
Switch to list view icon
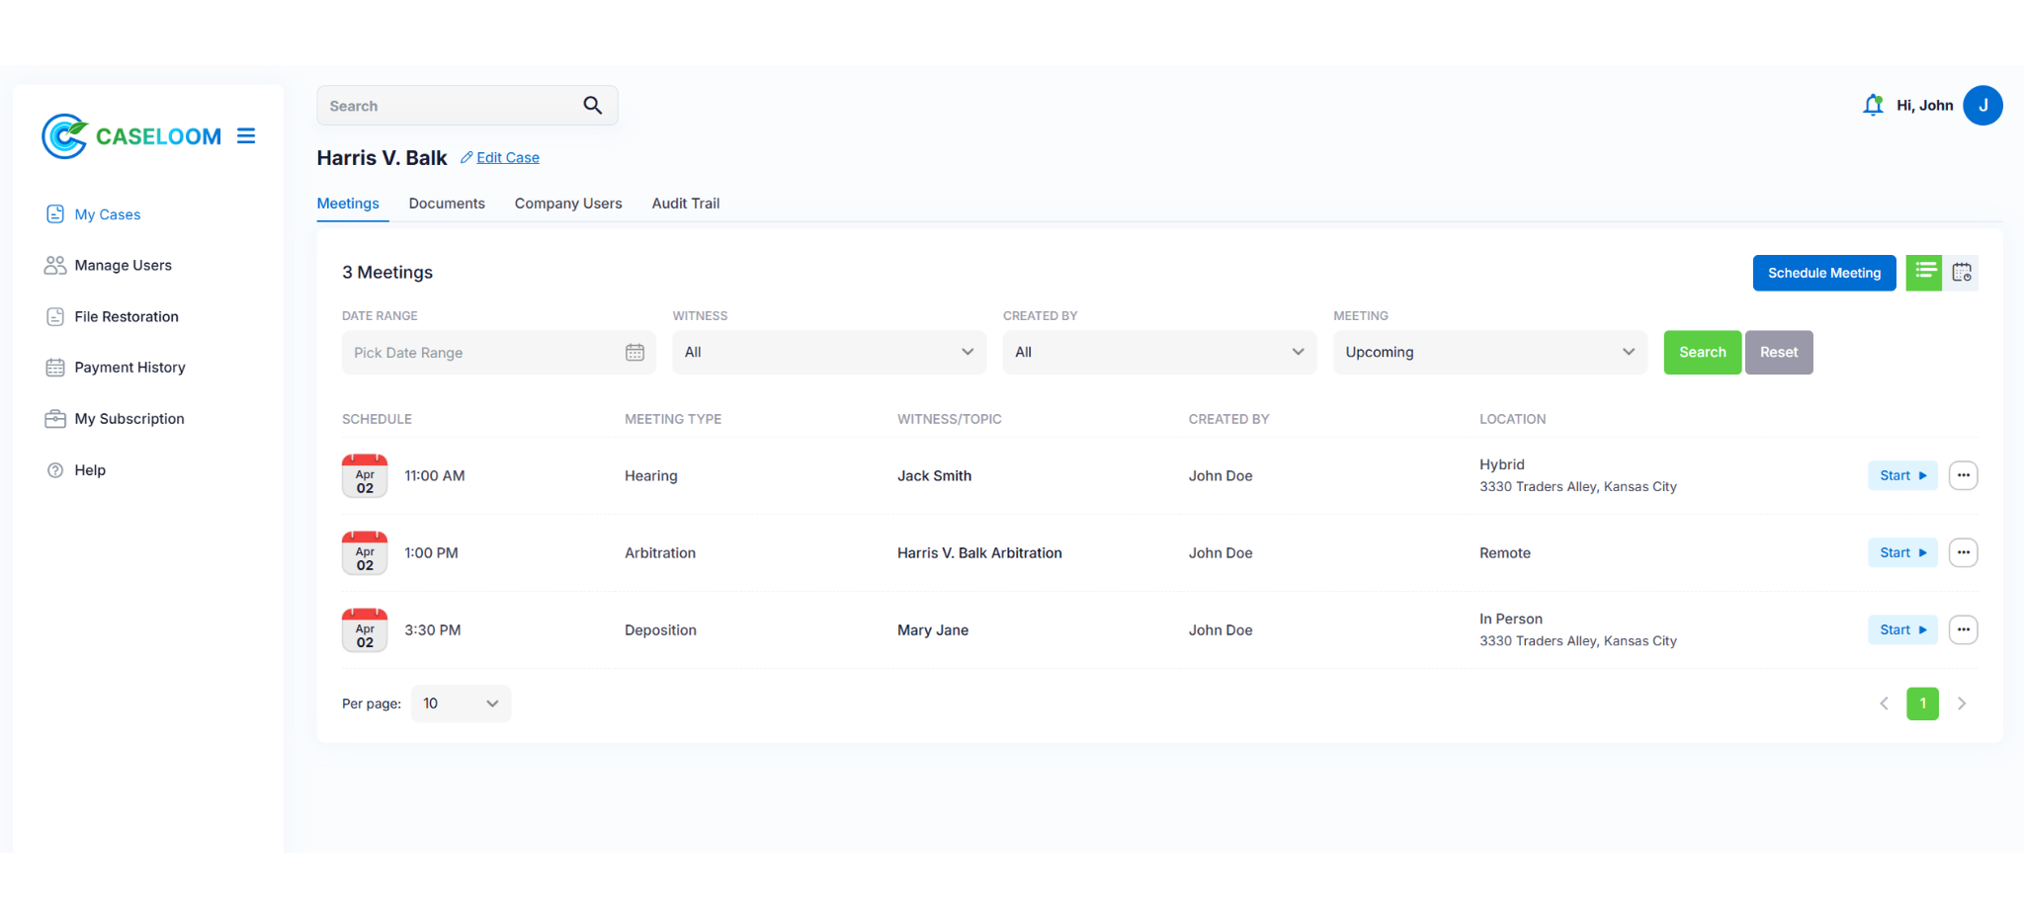point(1923,273)
